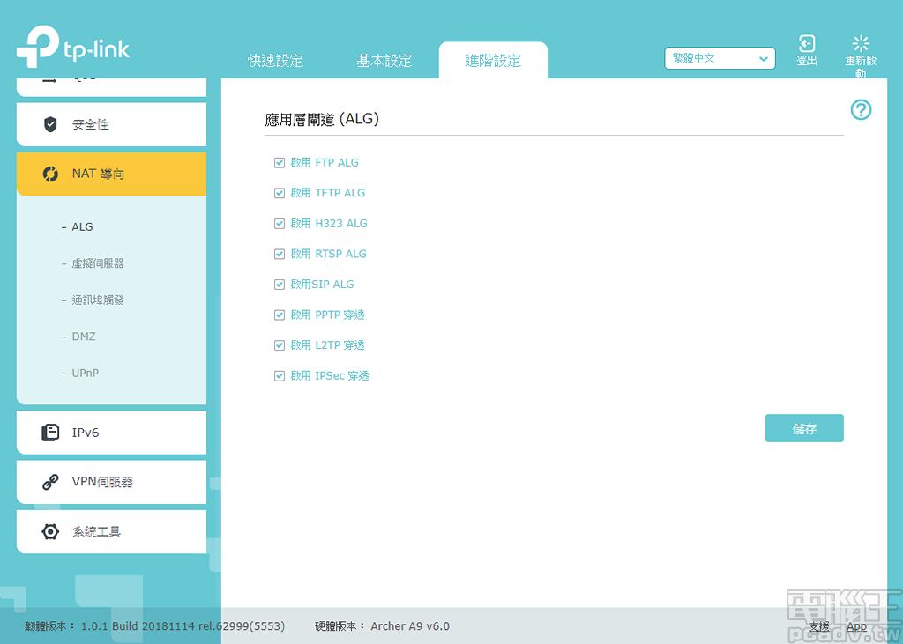
Task: Open the 支援 support link in footer
Action: coord(817,626)
